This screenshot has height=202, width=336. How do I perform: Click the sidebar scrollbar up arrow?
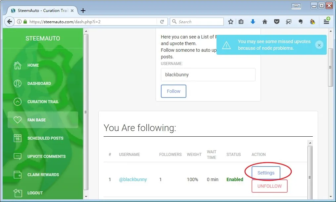[x=86, y=31]
